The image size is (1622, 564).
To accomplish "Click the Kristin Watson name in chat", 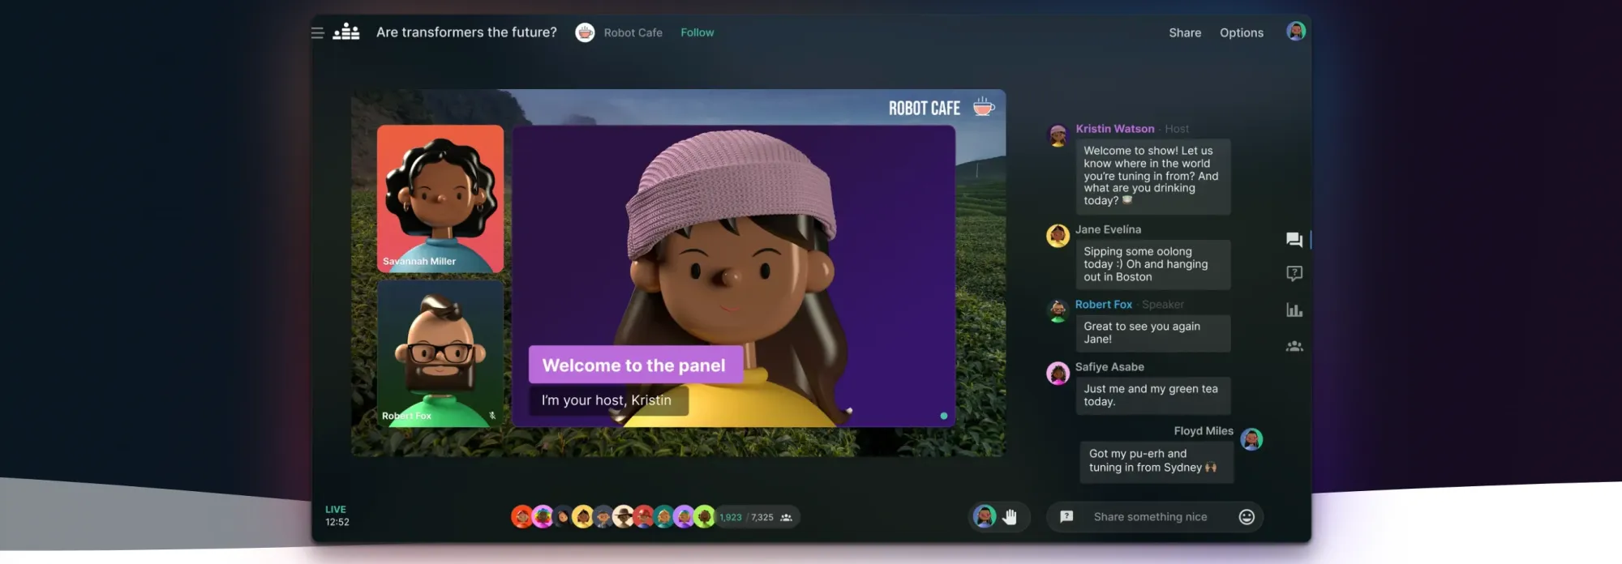I will click(1114, 129).
